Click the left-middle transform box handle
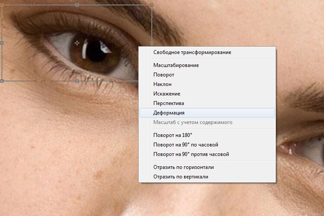 (x=2, y=43)
